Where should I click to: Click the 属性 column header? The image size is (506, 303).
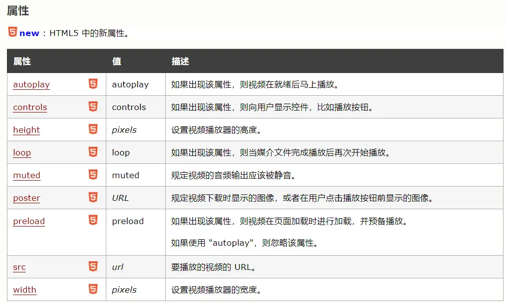point(22,61)
